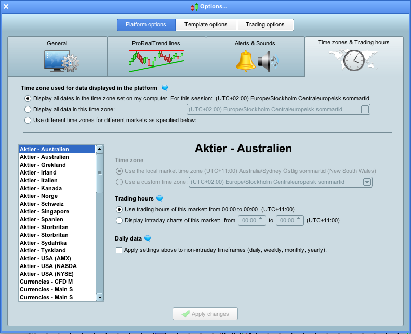Click the ProRealTrend lines chart icon

[x=156, y=61]
